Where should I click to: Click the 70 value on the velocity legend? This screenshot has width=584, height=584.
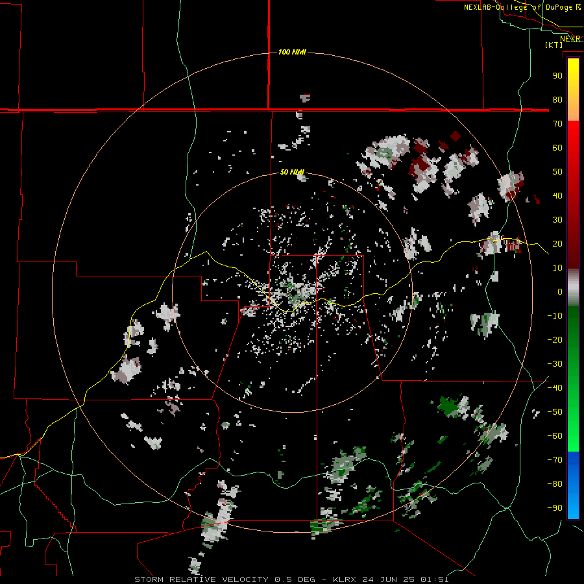[557, 124]
